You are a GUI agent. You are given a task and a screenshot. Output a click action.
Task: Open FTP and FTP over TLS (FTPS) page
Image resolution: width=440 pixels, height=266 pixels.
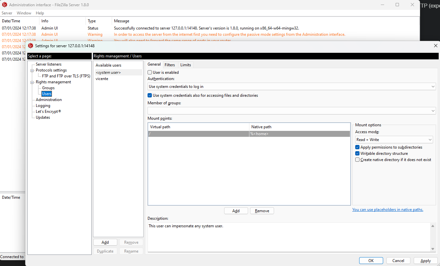(x=66, y=76)
